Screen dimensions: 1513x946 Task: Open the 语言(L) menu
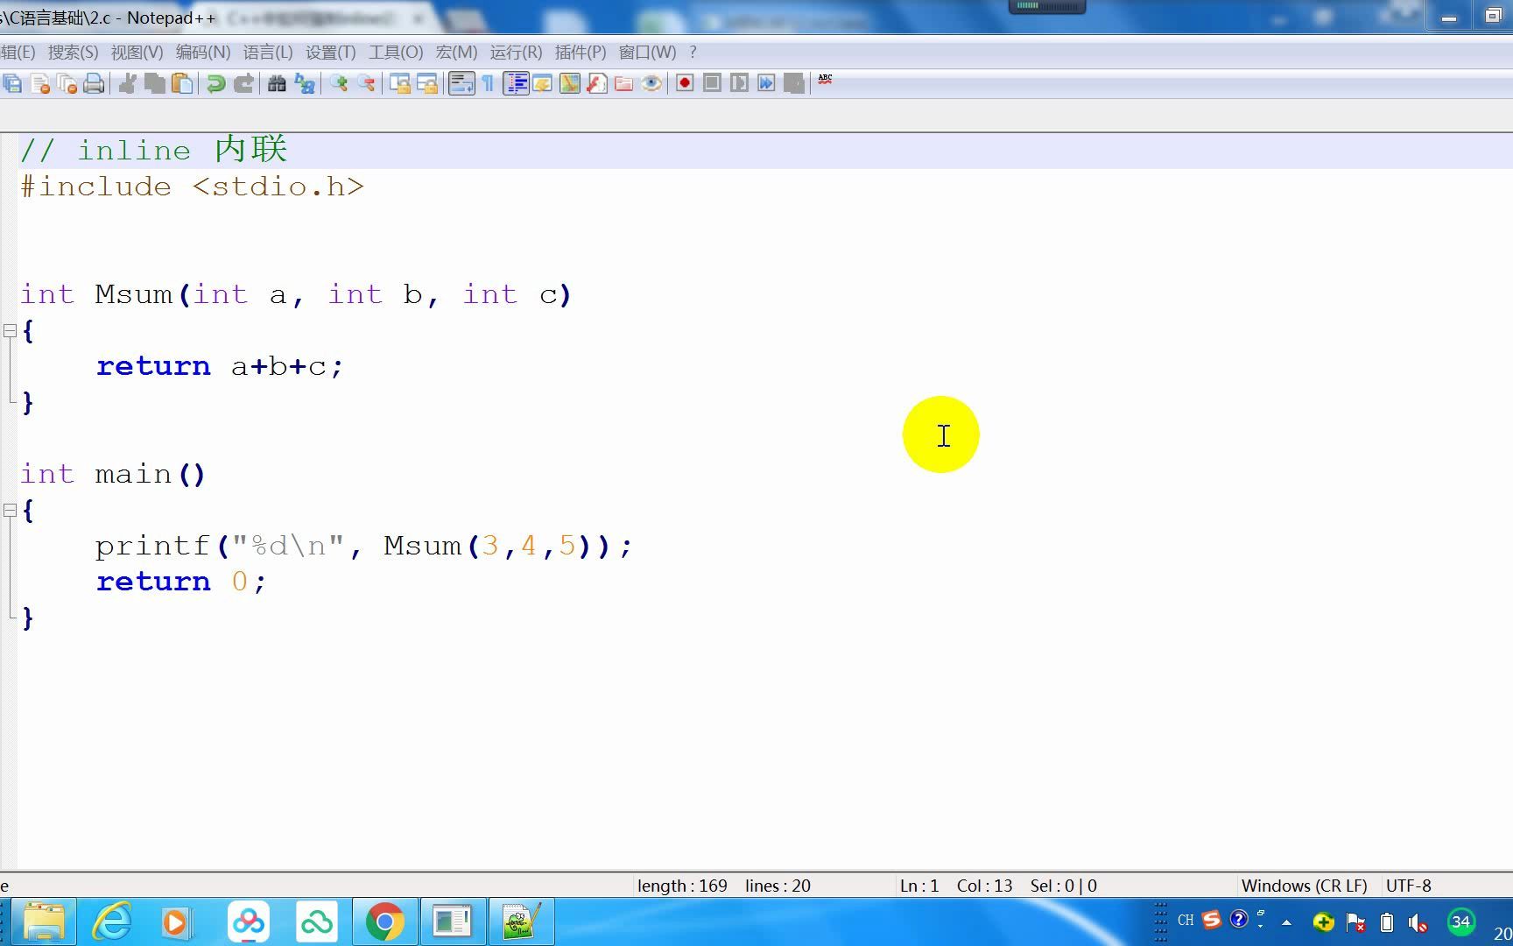point(268,53)
